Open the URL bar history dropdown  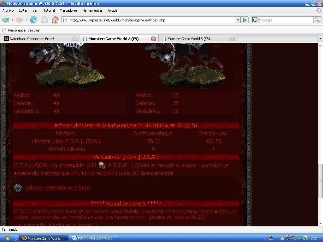(x=238, y=20)
